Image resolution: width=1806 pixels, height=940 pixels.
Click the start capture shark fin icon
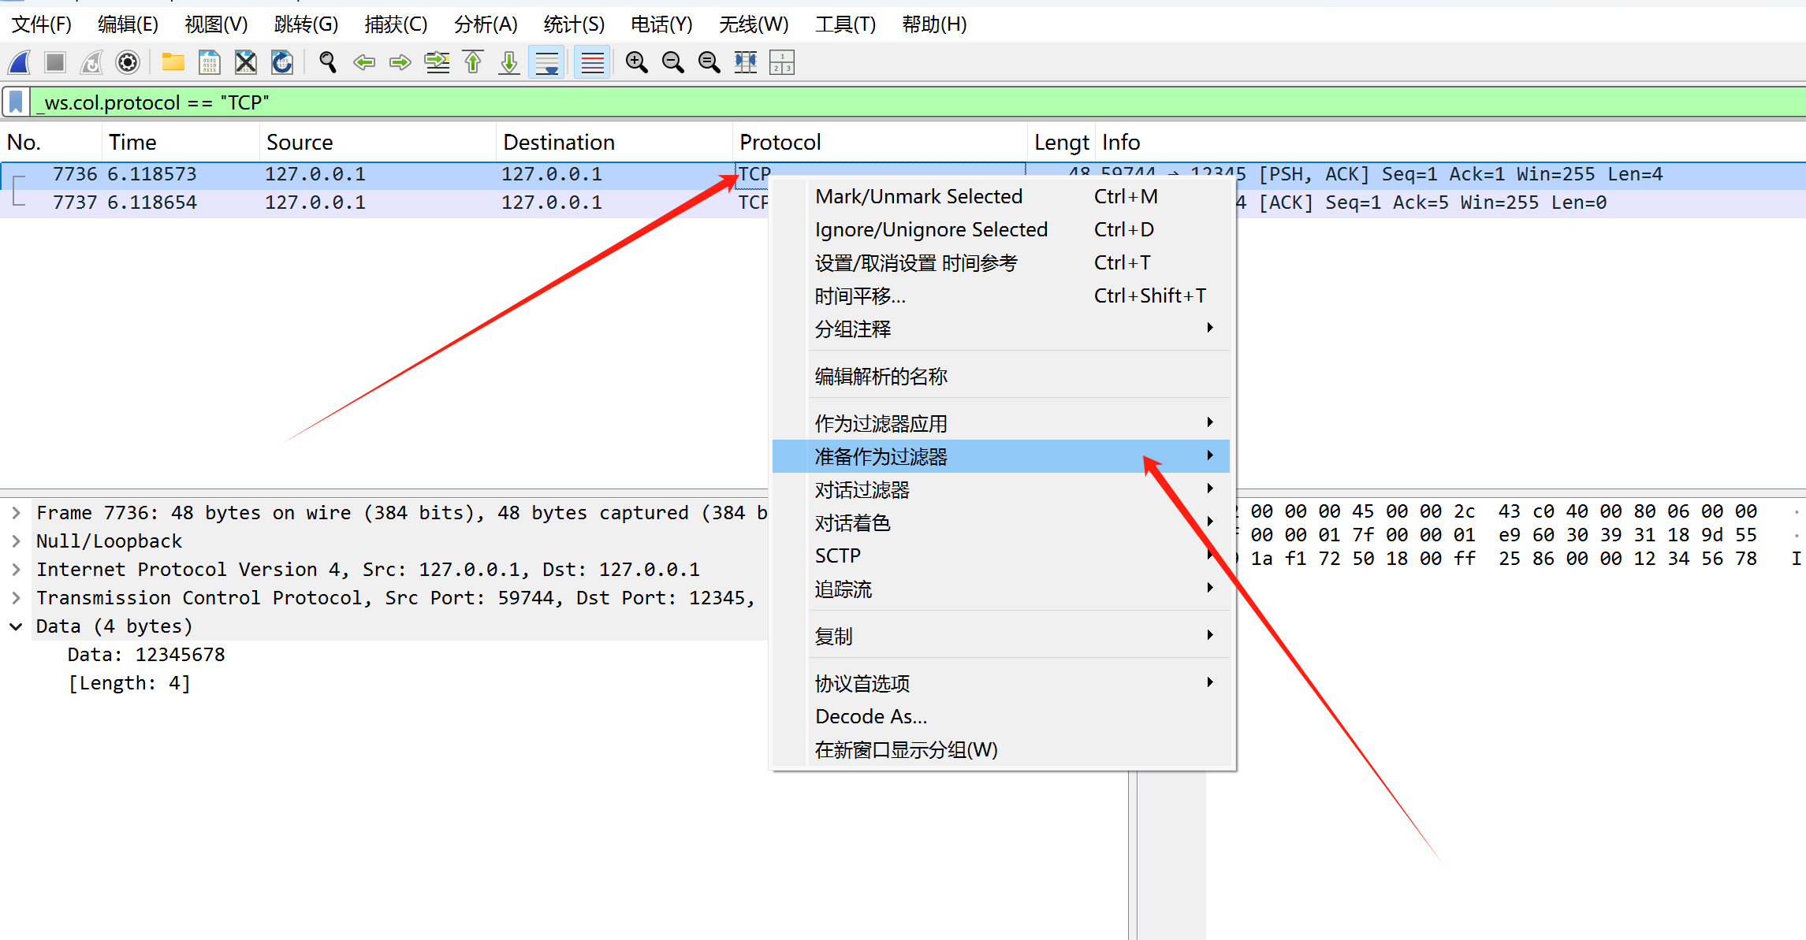pos(20,62)
